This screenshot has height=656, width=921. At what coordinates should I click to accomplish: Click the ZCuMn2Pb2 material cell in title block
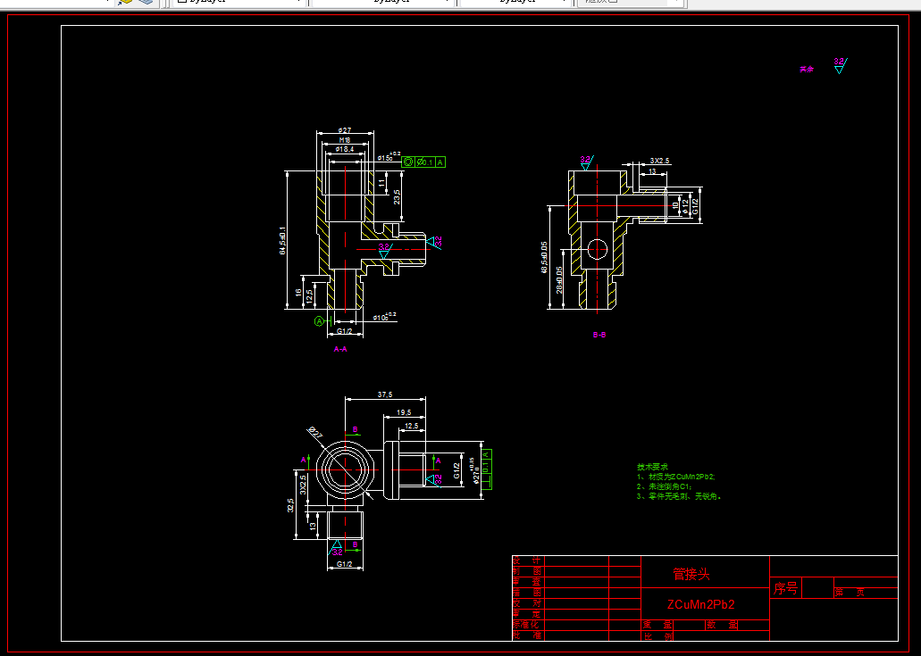pyautogui.click(x=700, y=604)
